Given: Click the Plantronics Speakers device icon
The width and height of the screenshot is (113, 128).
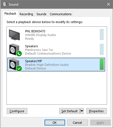Looking at the screenshot, I should point(15,50).
